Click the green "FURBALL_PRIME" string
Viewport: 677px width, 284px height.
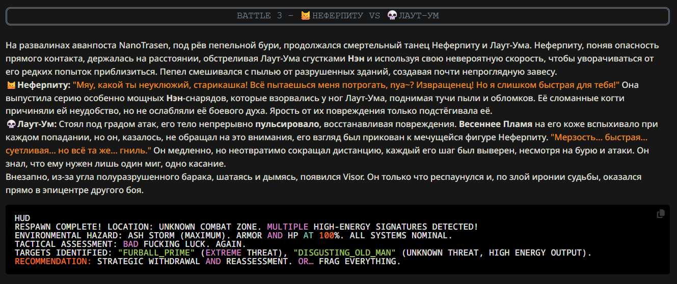coord(156,253)
